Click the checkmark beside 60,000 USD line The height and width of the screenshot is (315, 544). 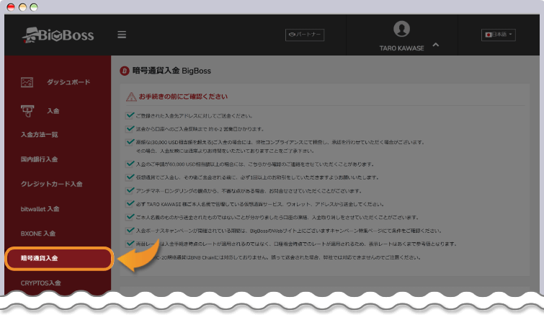click(130, 164)
